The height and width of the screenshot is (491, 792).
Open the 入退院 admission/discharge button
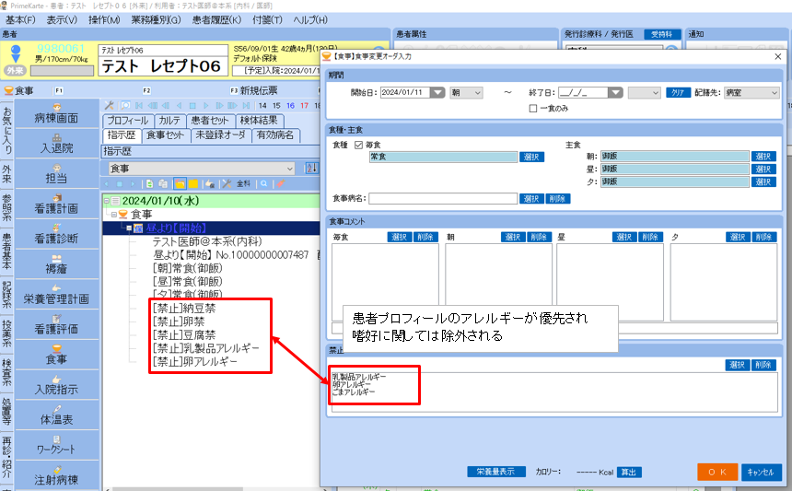[56, 144]
